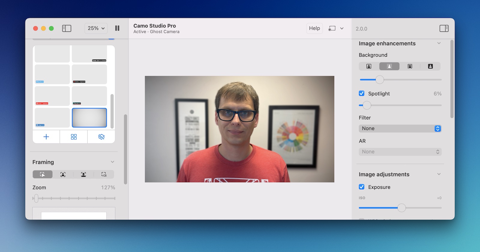The width and height of the screenshot is (480, 252).
Task: Click the camera video preview
Action: 239,129
